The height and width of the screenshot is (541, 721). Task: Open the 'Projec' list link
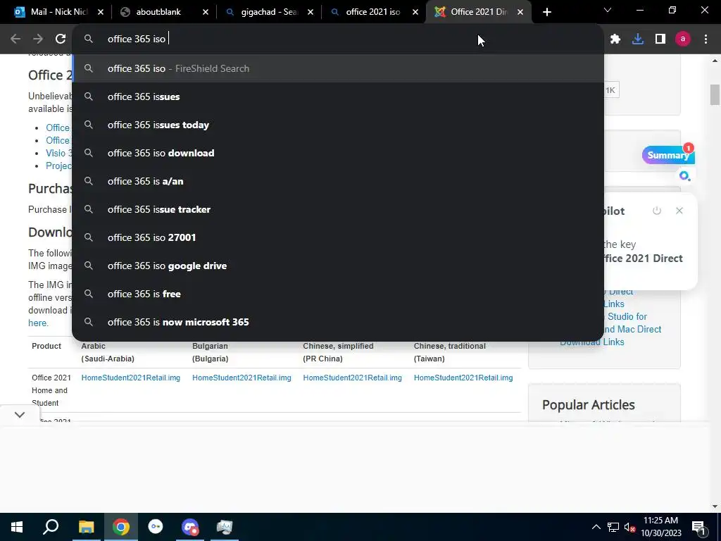58,166
